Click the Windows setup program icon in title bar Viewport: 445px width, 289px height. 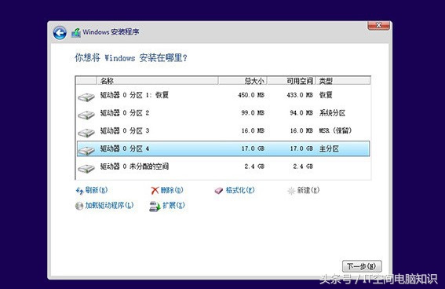coord(76,33)
